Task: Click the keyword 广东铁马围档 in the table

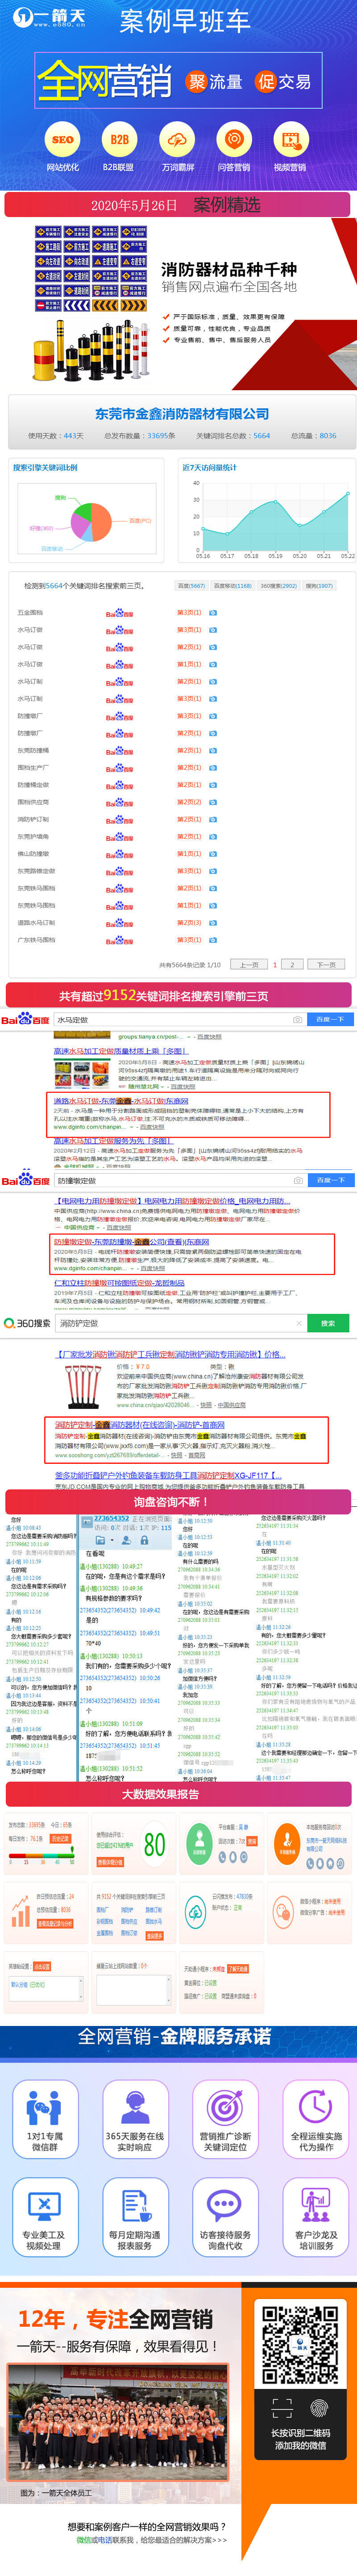Action: point(36,940)
